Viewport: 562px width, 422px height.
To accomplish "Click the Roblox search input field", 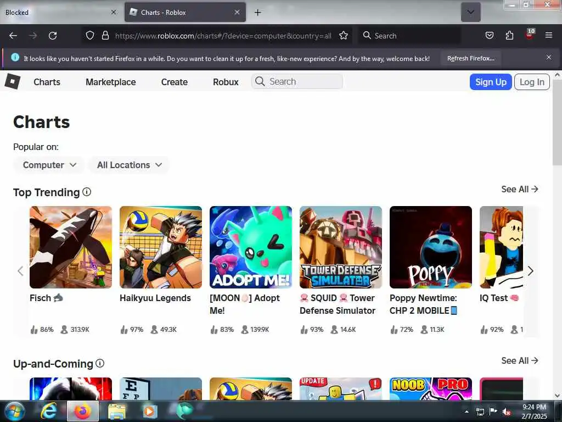I will click(x=297, y=81).
